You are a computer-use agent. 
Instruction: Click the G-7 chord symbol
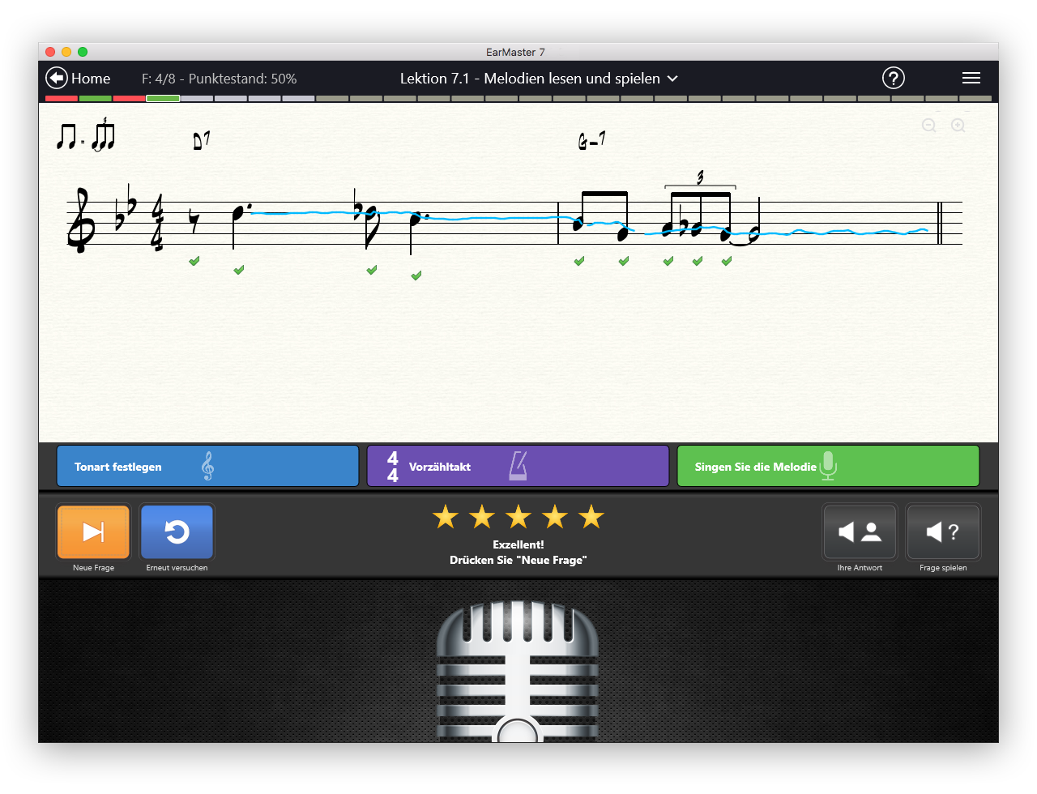pyautogui.click(x=591, y=141)
